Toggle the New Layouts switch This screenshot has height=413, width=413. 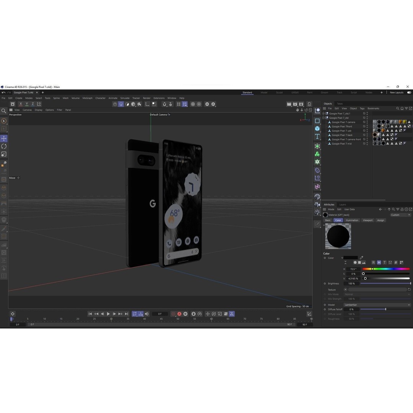coord(409,93)
